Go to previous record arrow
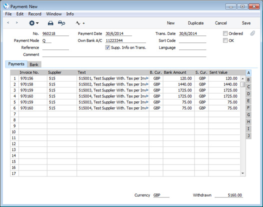 (x=8, y=22)
